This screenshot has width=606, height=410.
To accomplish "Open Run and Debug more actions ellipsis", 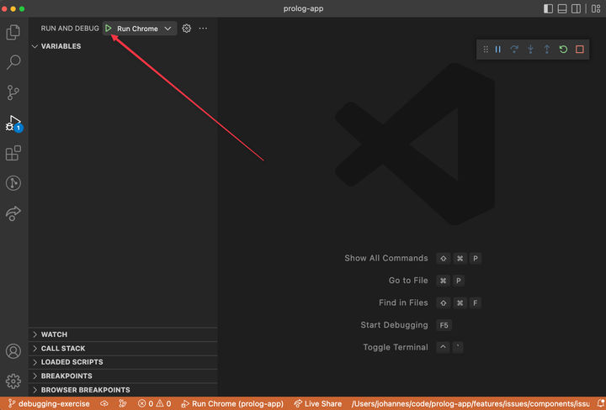I will tap(203, 29).
